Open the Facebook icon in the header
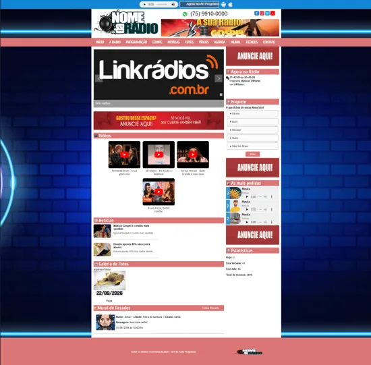371x365 pixels. 256,13
